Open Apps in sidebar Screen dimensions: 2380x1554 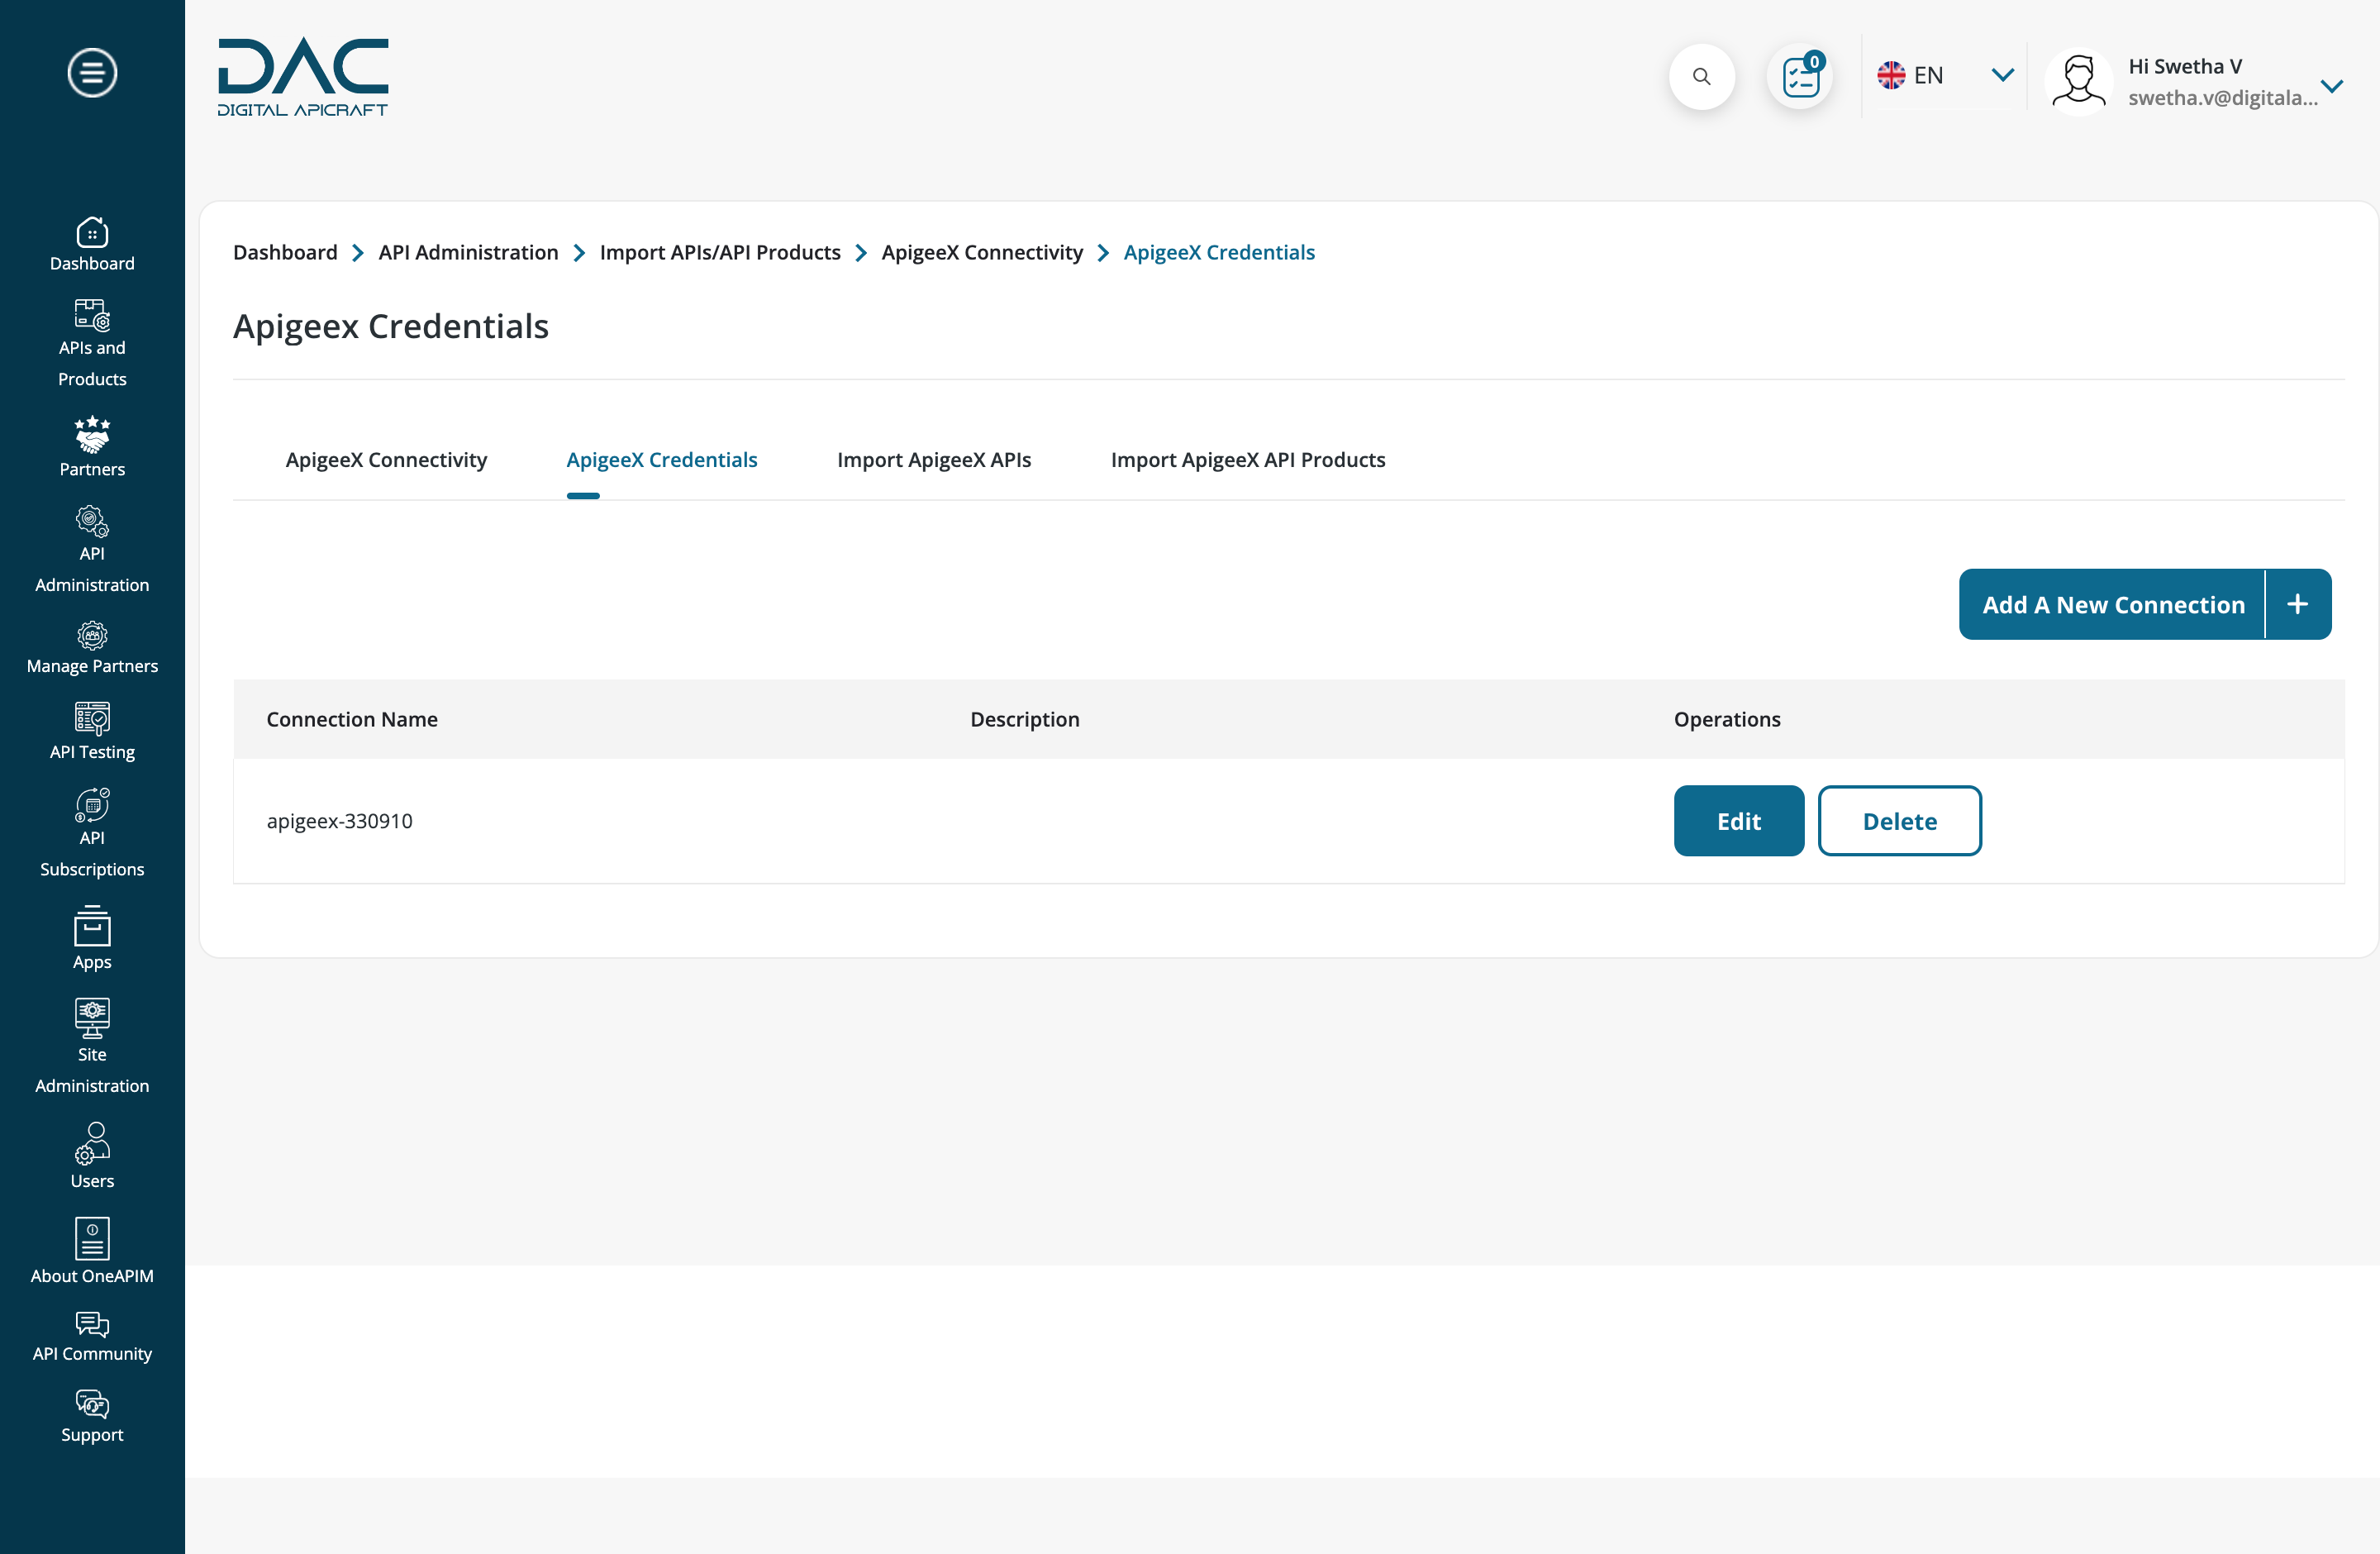tap(92, 938)
